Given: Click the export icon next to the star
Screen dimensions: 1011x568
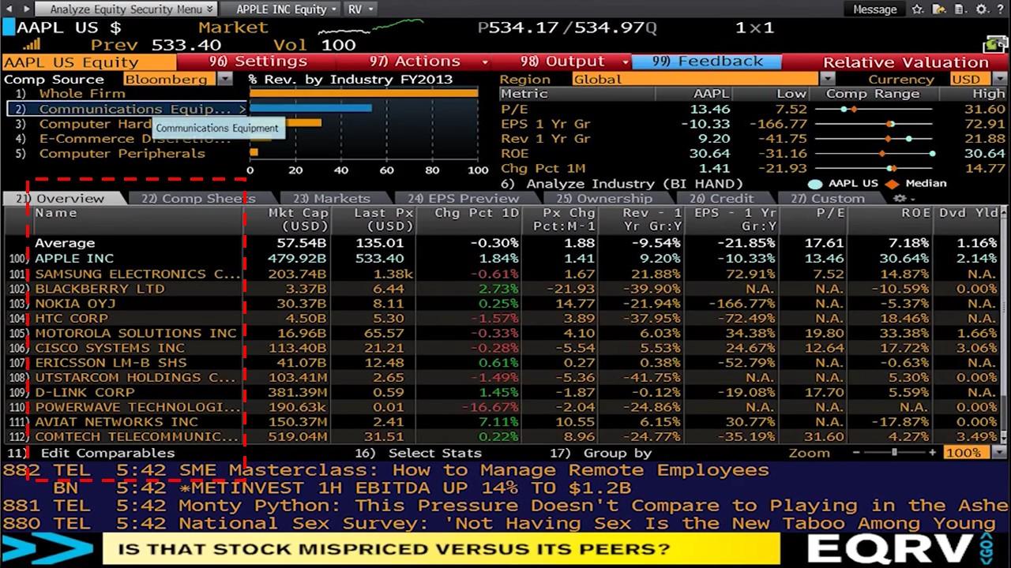Looking at the screenshot, I should tap(939, 9).
